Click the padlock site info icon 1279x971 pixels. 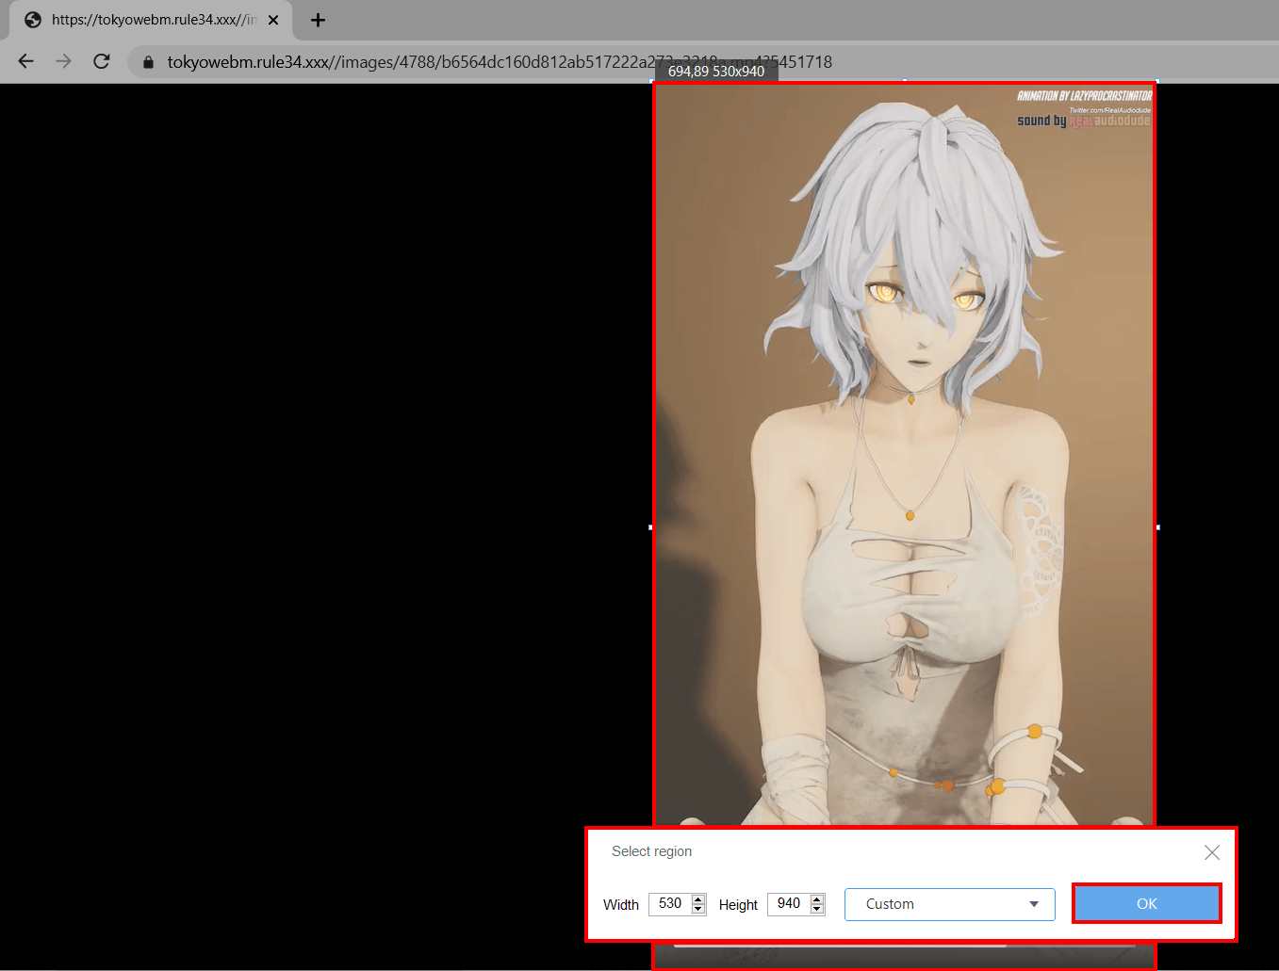[148, 62]
